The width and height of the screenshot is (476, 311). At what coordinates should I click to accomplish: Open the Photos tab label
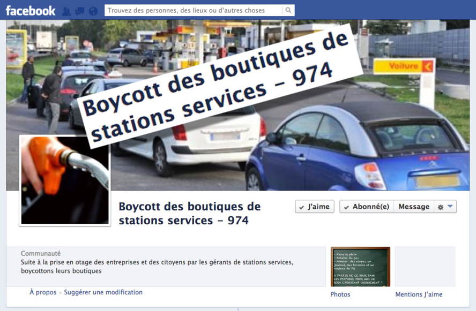(340, 294)
